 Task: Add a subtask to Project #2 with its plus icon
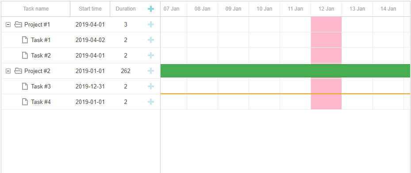[x=151, y=71]
